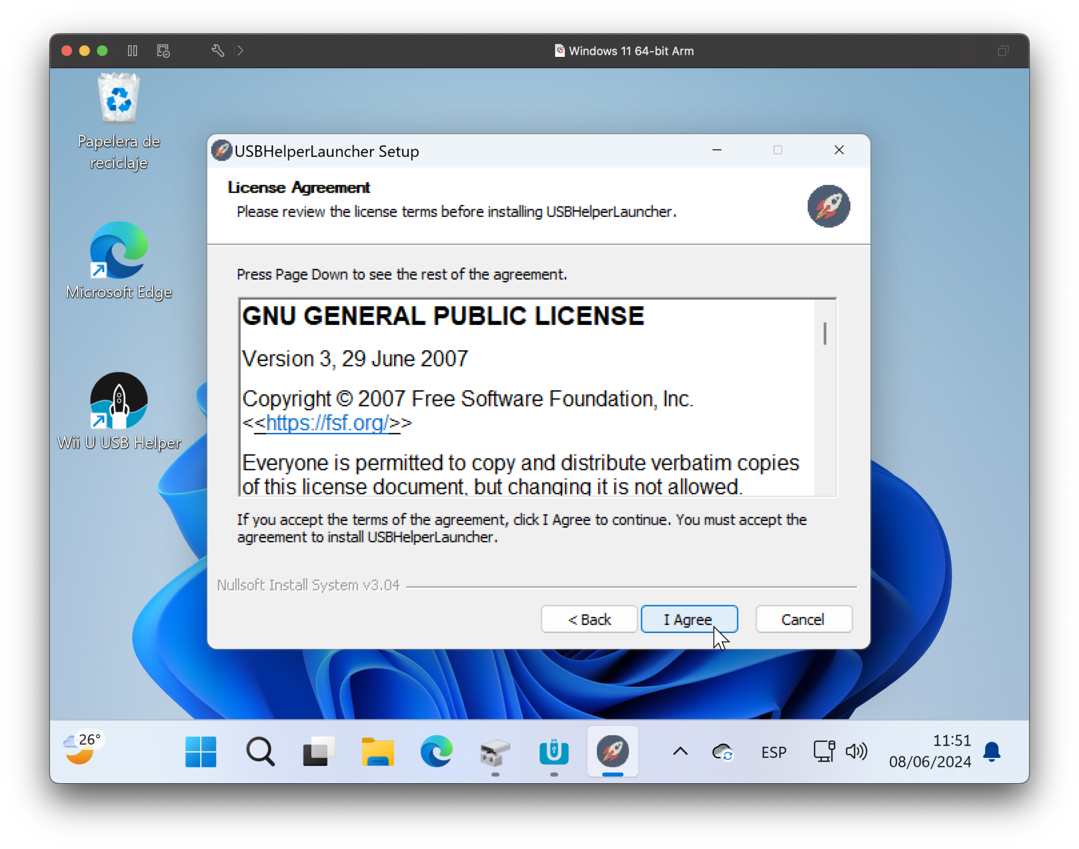Click the Wii U USB Helper taskbar icon
This screenshot has height=849, width=1079.
click(x=554, y=752)
